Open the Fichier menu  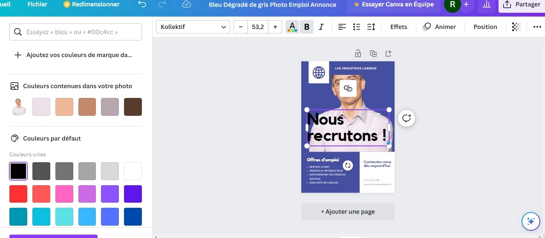point(37,5)
